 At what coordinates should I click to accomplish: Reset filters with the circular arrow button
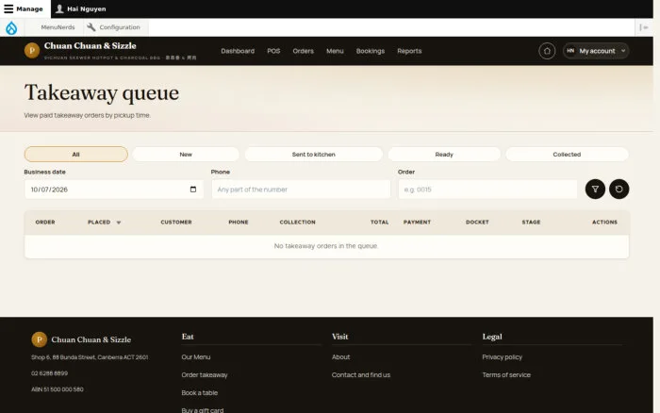click(x=619, y=189)
